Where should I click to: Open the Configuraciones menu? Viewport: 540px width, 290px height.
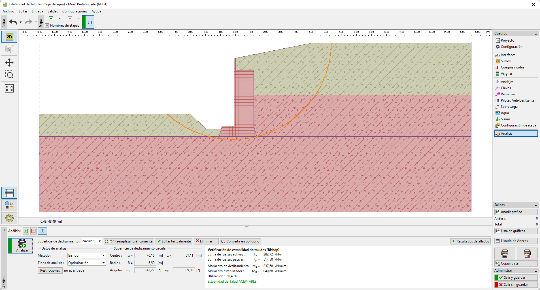point(75,11)
